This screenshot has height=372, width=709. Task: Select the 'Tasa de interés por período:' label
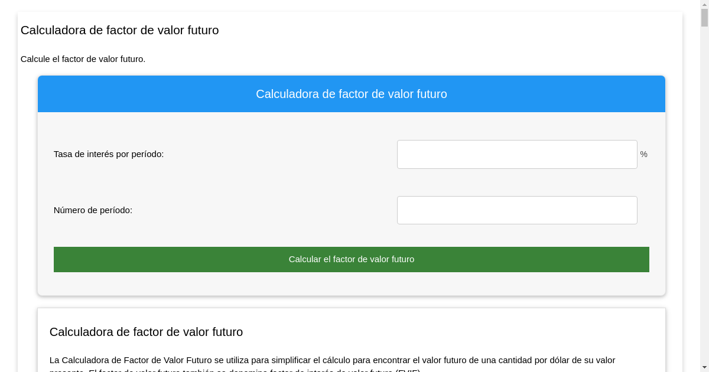coord(108,154)
